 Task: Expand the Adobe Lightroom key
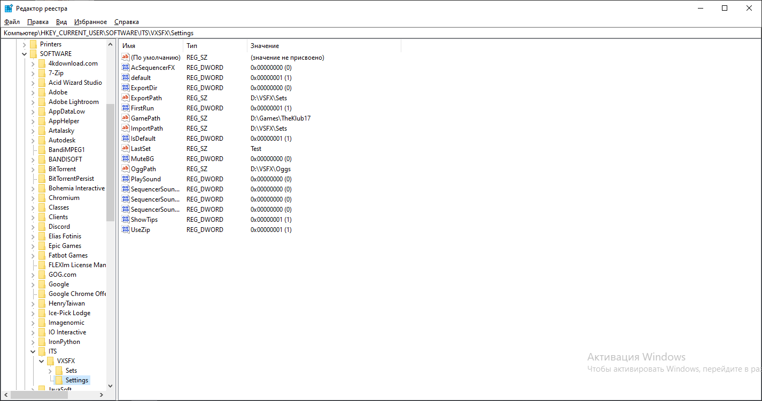click(x=33, y=102)
